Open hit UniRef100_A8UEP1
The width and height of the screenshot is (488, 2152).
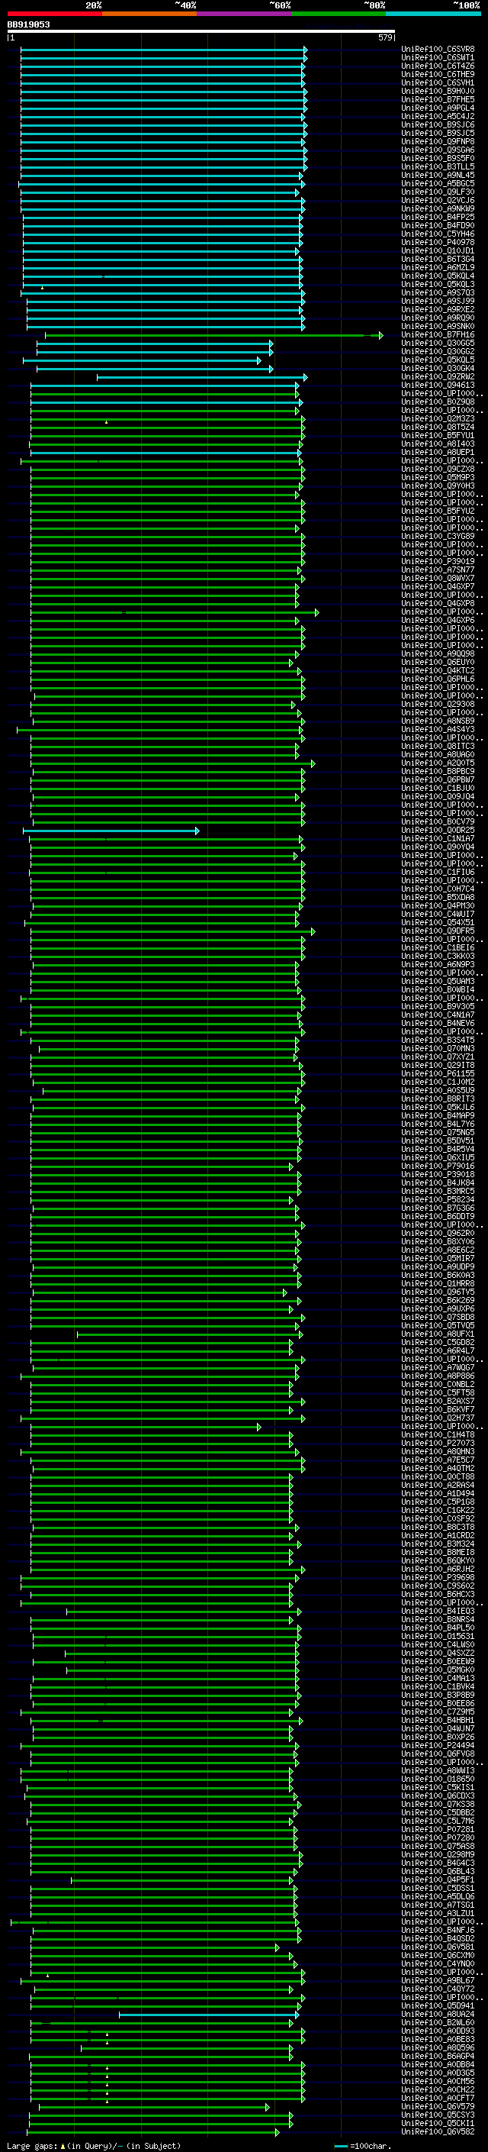(438, 453)
